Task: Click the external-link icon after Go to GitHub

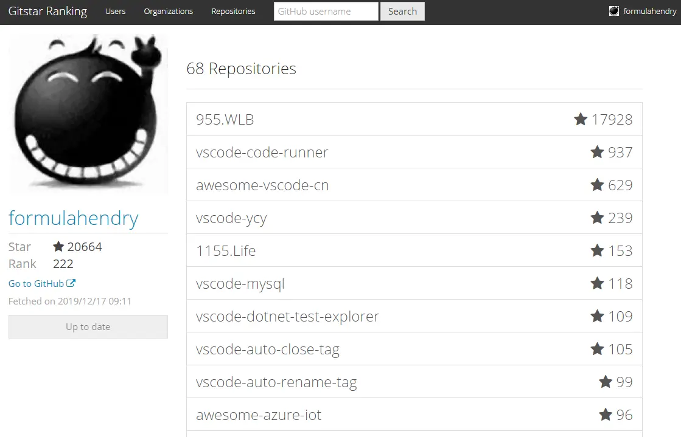Action: click(x=71, y=283)
